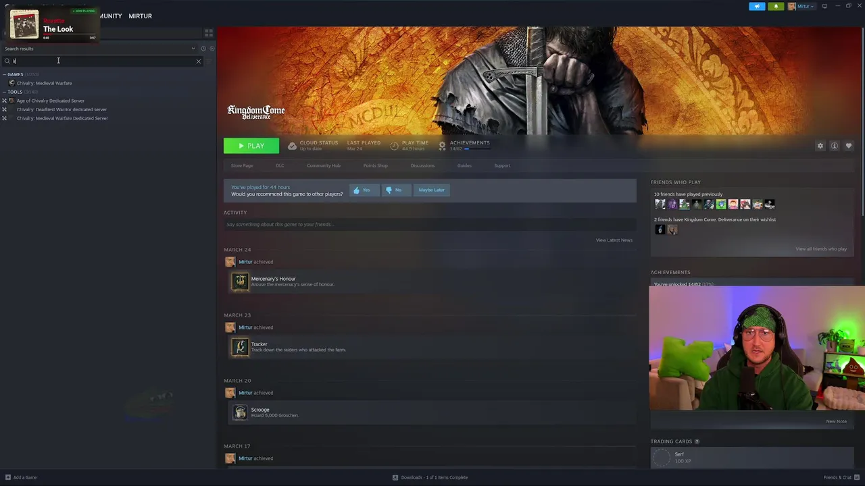
Task: Open the Downloads status in the bottom bar
Action: [430, 478]
